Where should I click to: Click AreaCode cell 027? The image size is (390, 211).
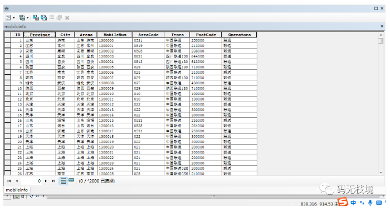[148, 83]
